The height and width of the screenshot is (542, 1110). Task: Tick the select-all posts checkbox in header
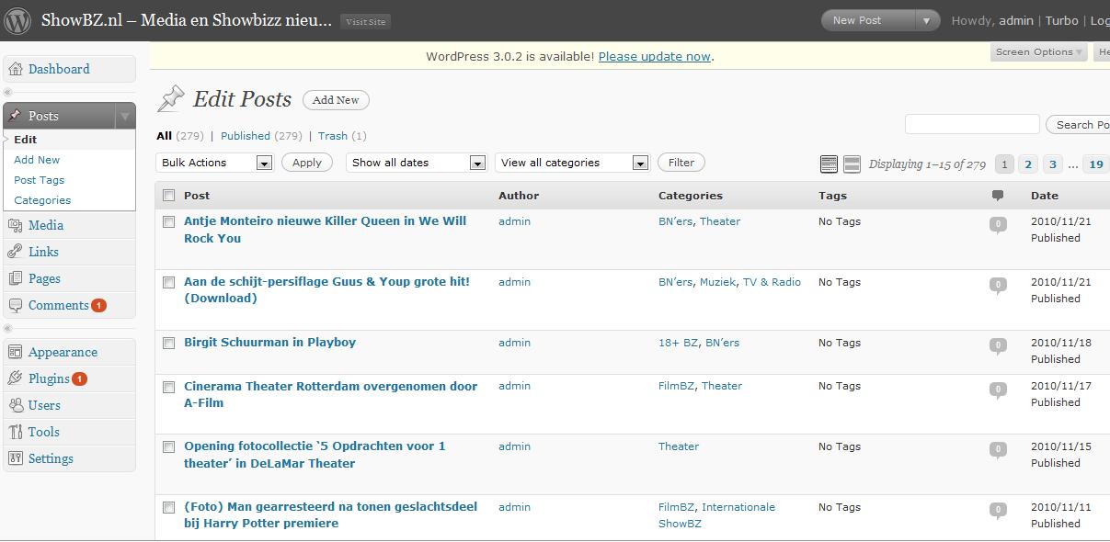coord(168,196)
